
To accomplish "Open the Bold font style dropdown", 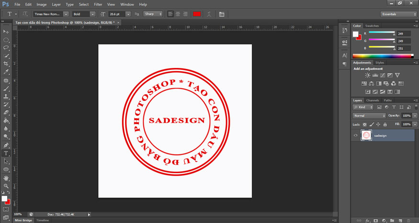I will click(92, 14).
